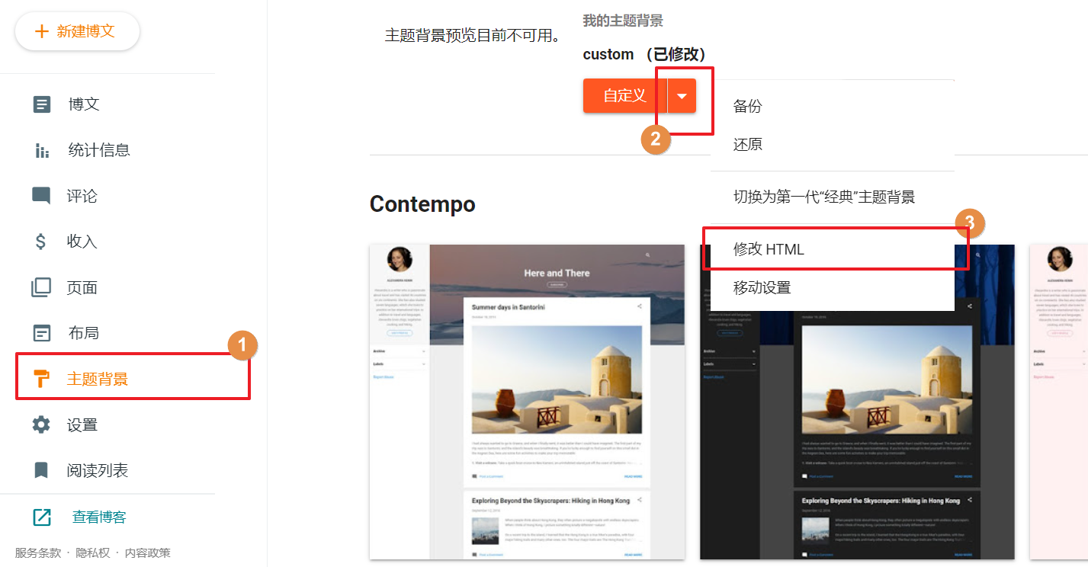
Task: Open the 设置 (Settings) gear icon
Action: (x=41, y=424)
